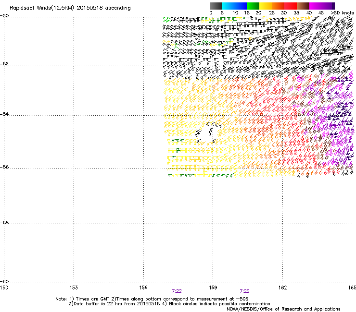Click the gray 0-5 knots legend segment
Viewport: 356px width, 312px height.
[x=216, y=6]
